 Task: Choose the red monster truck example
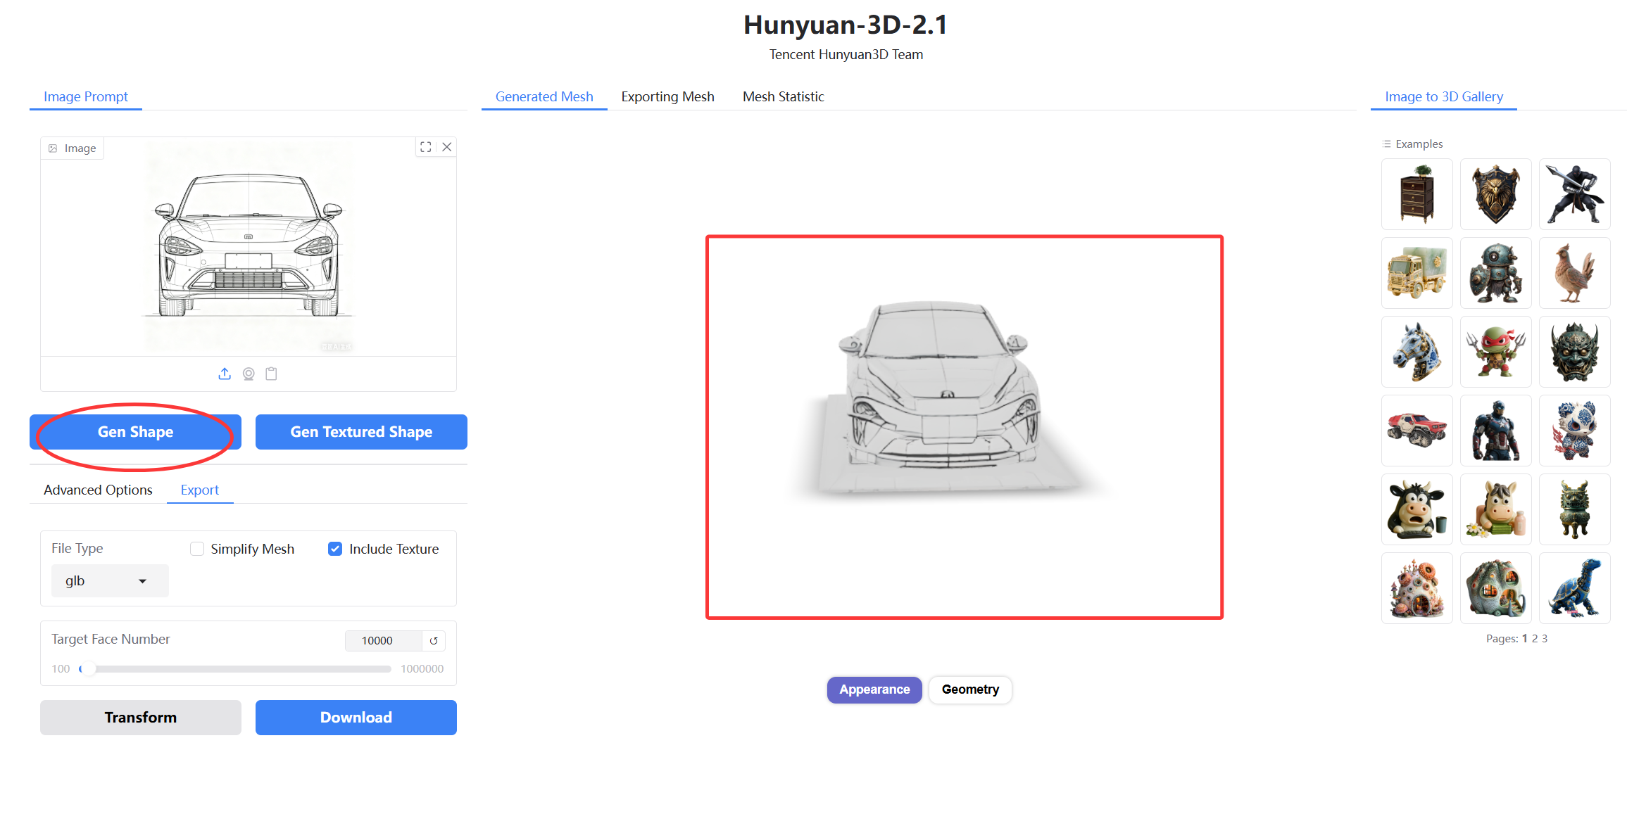[1416, 431]
